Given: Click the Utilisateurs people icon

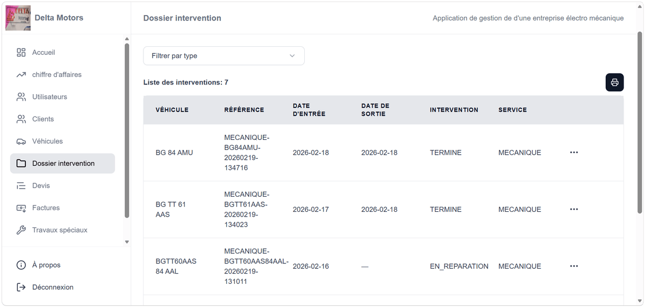Looking at the screenshot, I should 21,97.
